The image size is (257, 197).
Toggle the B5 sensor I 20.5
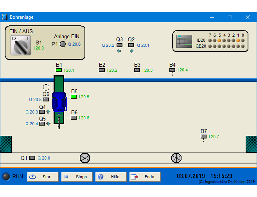[x=74, y=97]
